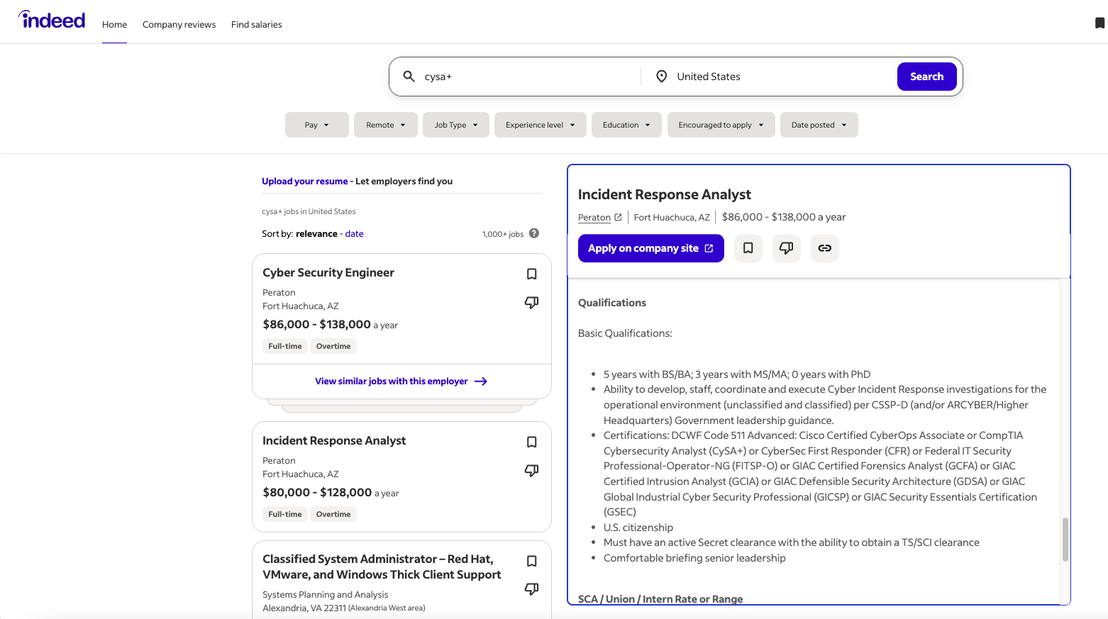Copy the job link icon

[824, 248]
